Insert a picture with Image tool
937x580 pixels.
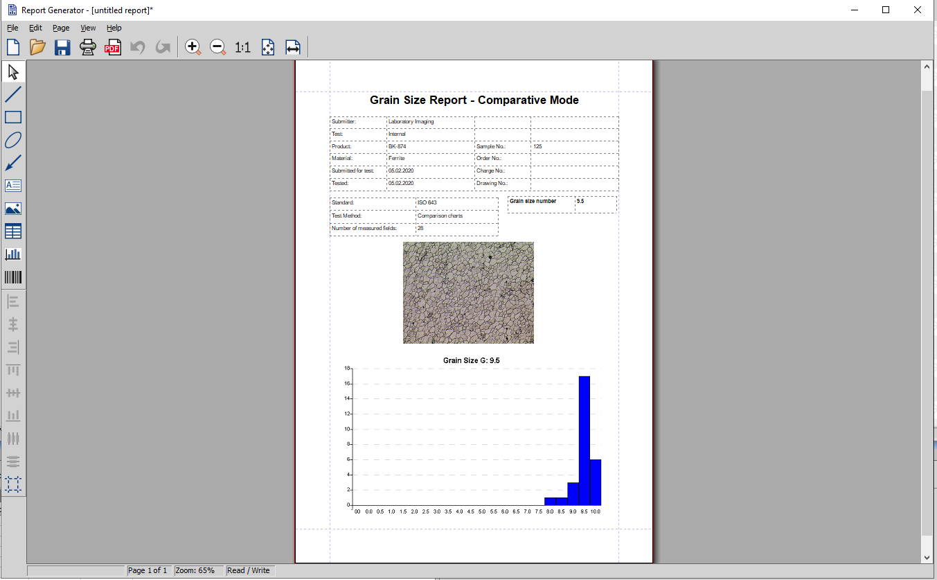pyautogui.click(x=13, y=209)
